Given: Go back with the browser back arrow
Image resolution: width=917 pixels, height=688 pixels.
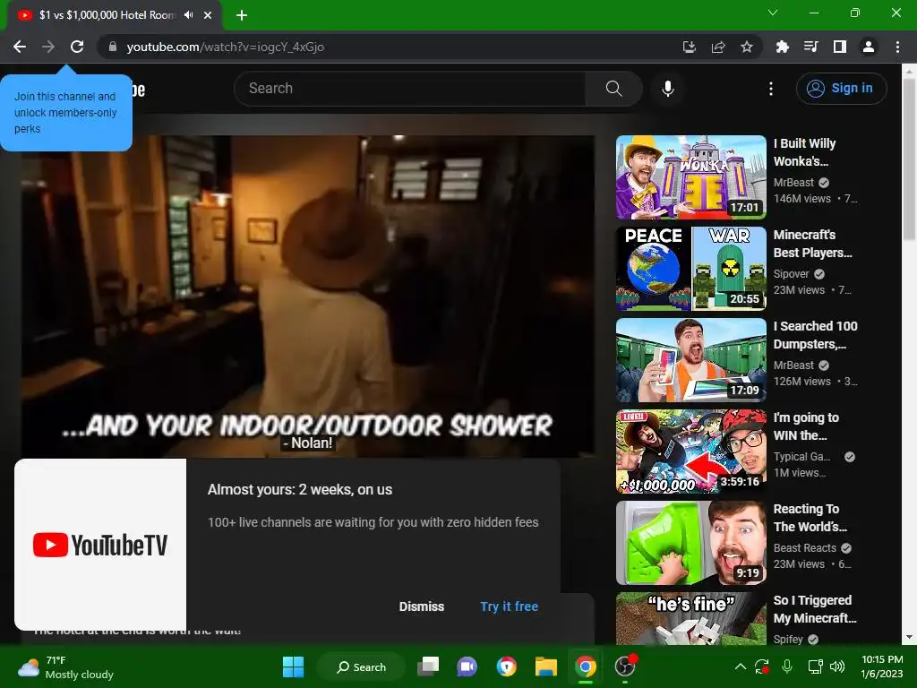Looking at the screenshot, I should click(x=20, y=47).
